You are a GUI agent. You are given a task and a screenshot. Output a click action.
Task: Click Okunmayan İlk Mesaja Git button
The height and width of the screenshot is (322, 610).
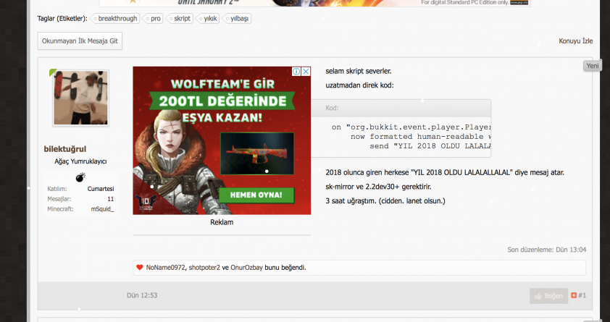click(x=80, y=41)
